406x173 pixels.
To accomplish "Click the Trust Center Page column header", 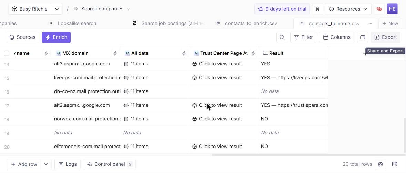I will tap(224, 53).
